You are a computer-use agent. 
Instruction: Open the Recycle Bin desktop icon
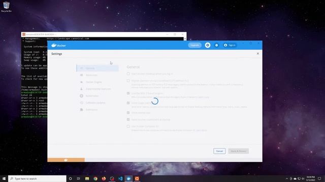click(x=7, y=7)
